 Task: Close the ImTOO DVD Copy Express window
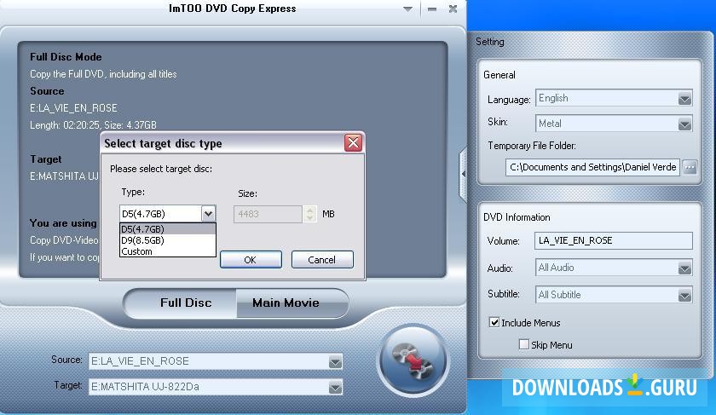[x=453, y=9]
